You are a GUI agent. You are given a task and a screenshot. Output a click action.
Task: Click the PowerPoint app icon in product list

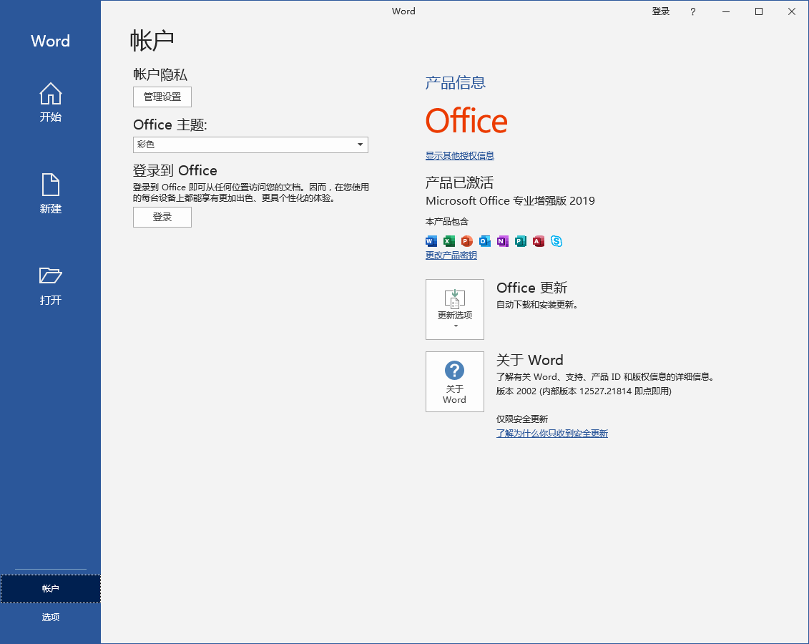[x=467, y=241]
